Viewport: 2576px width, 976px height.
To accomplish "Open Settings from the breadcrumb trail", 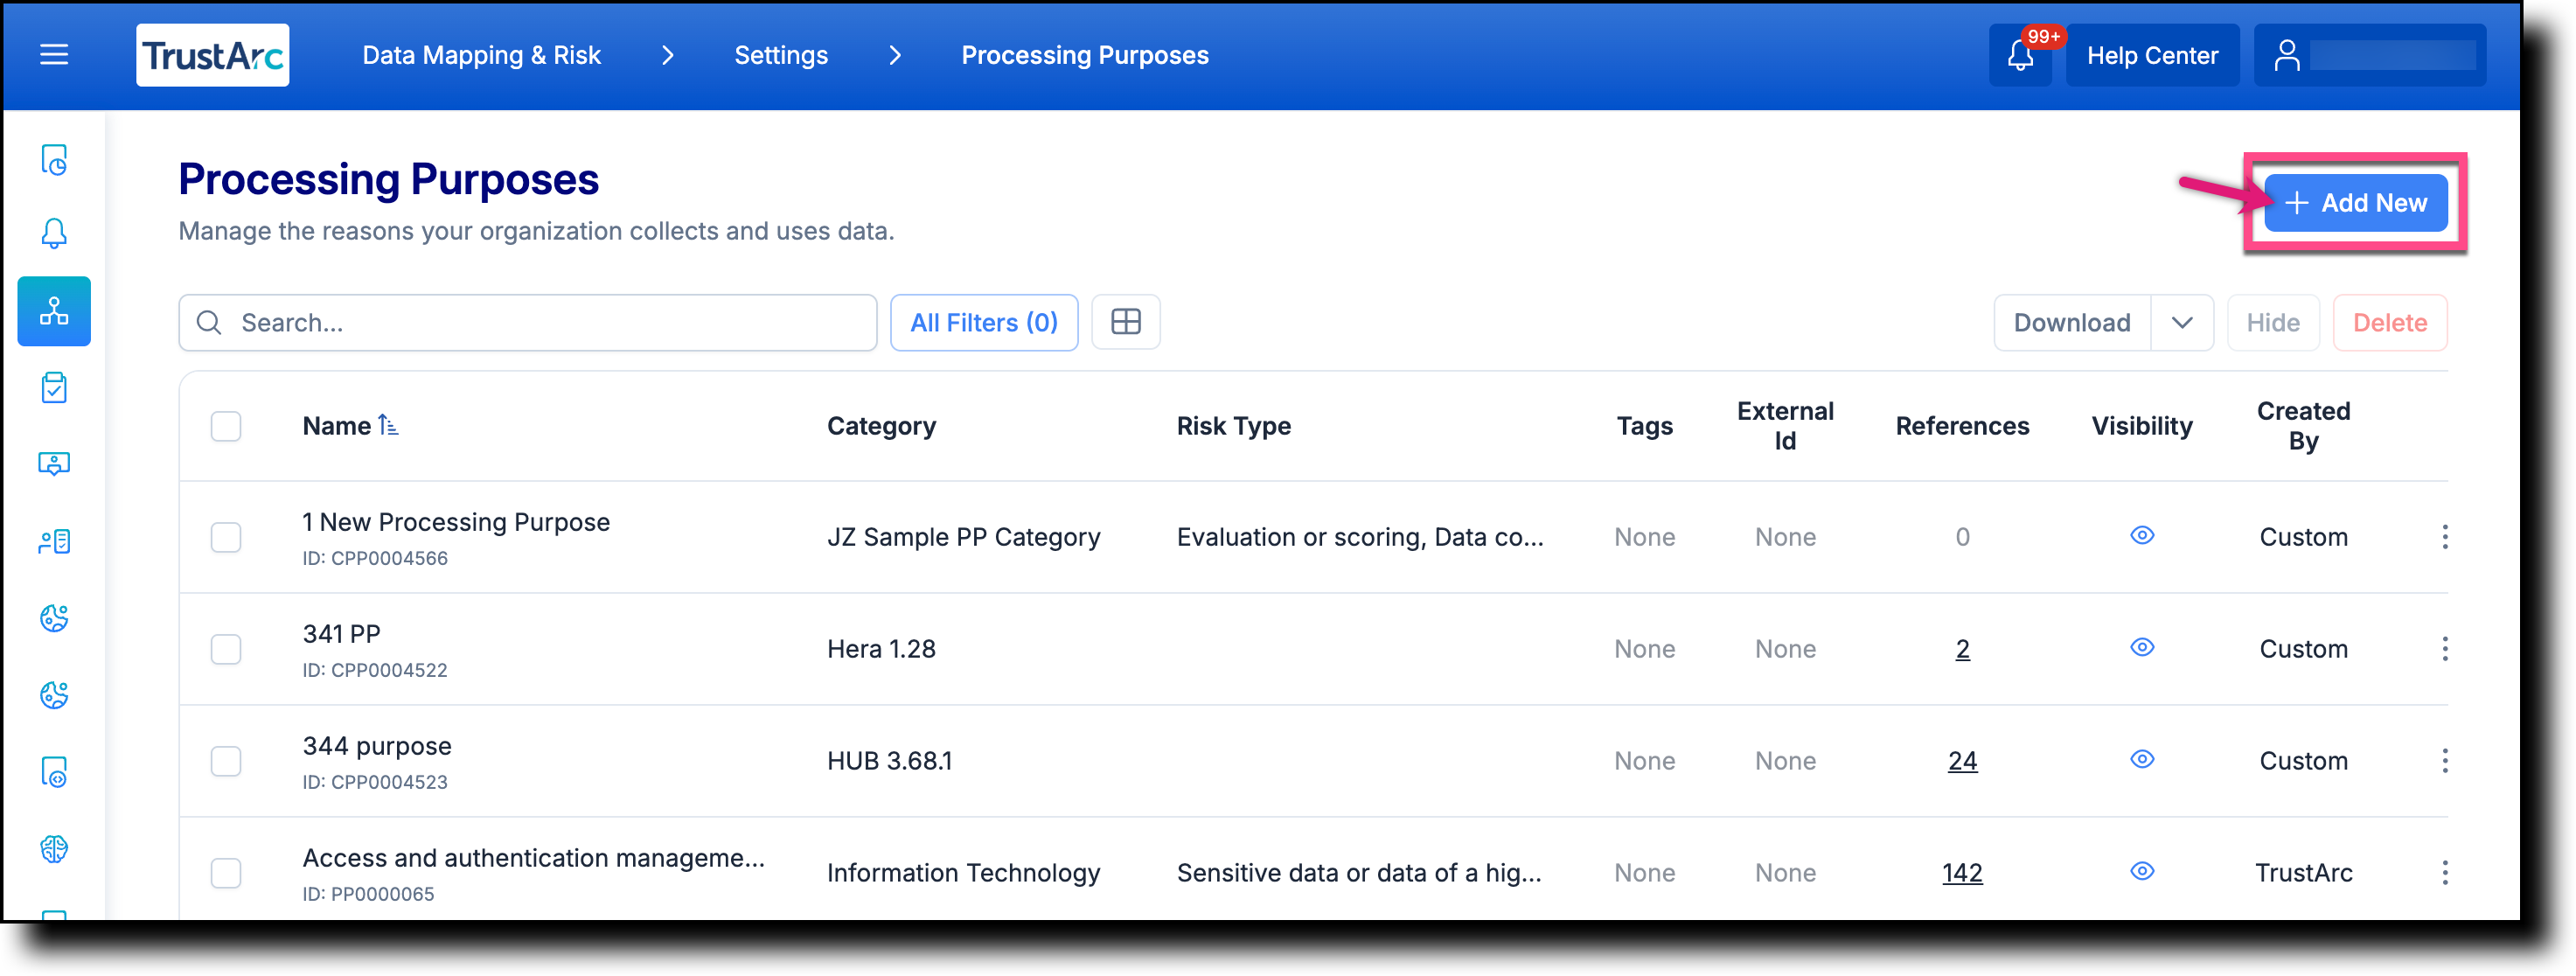I will click(781, 55).
